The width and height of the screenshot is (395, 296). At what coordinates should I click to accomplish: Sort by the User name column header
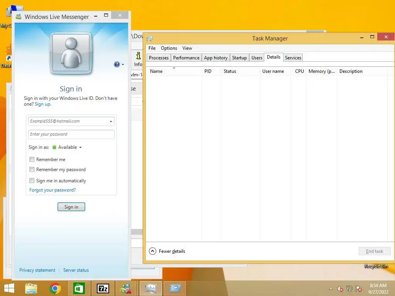(275, 71)
